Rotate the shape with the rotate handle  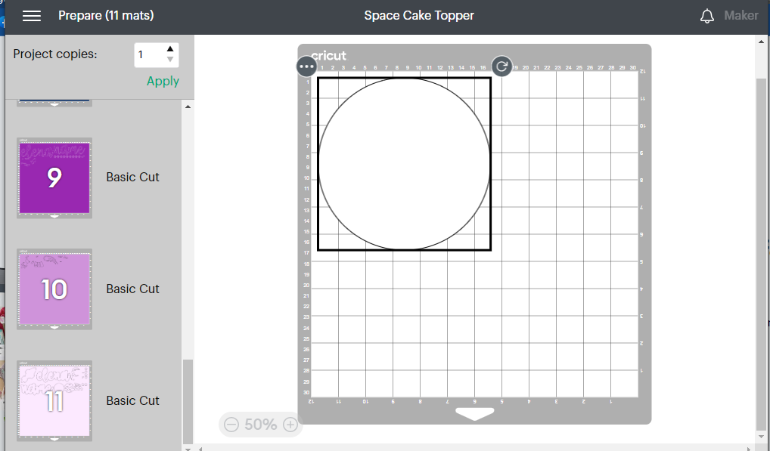502,66
